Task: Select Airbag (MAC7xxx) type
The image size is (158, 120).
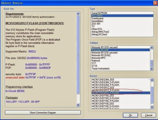Action: coord(122,32)
